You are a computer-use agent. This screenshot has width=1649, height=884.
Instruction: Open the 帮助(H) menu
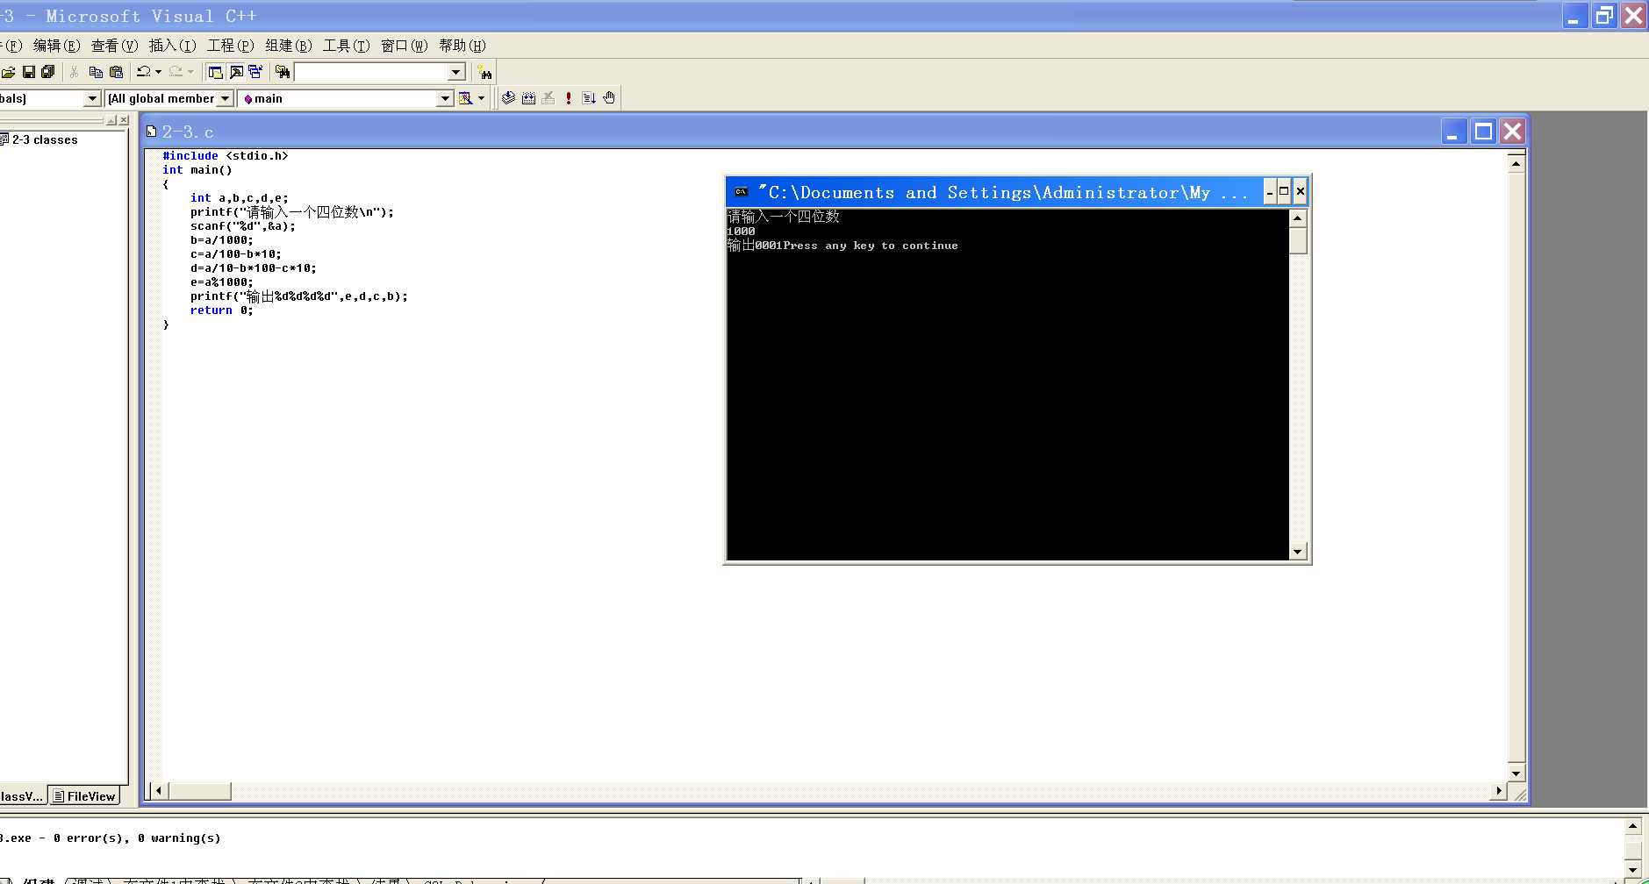click(462, 46)
